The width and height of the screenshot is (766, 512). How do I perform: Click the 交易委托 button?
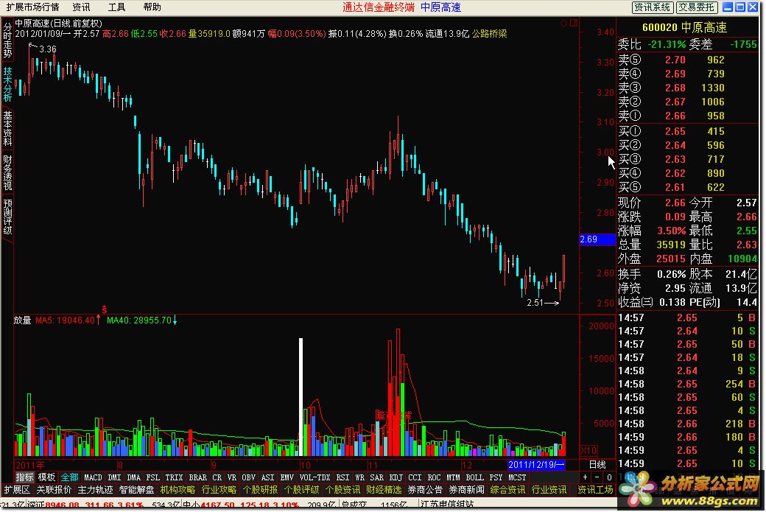[697, 7]
